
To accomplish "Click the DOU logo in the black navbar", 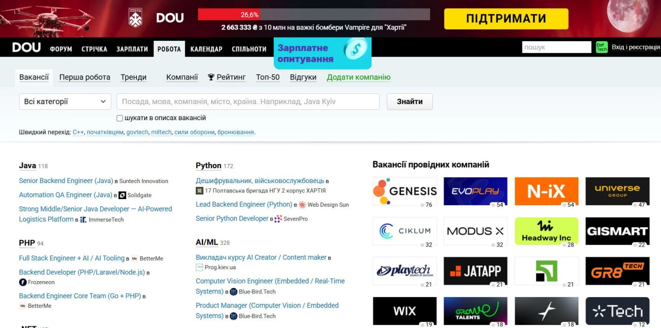I will [26, 47].
